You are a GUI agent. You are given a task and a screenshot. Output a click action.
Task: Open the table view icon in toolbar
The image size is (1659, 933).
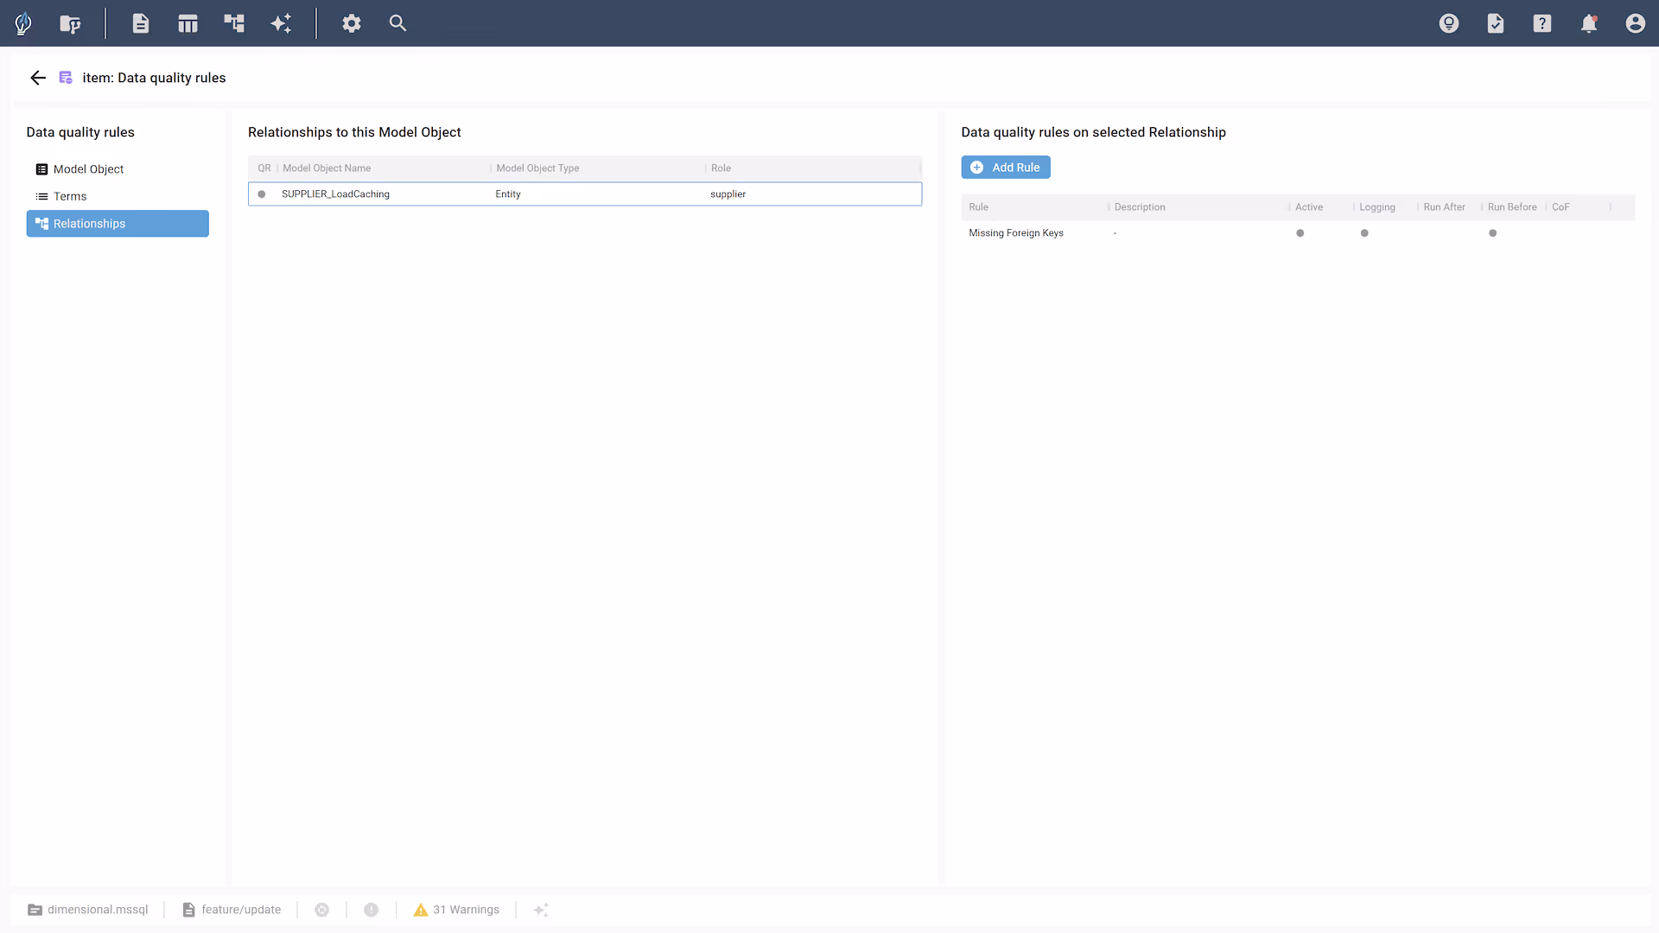tap(188, 23)
